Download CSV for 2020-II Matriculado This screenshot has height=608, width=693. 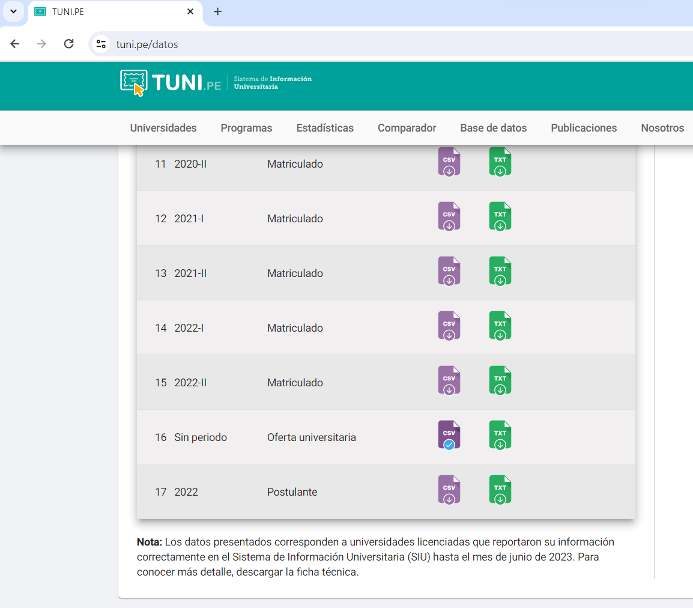coord(449,162)
